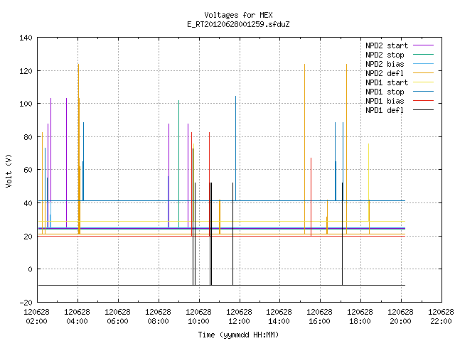The image size is (455, 341).
Task: Click the 'NPD2 defl' legend label
Action: pos(385,73)
